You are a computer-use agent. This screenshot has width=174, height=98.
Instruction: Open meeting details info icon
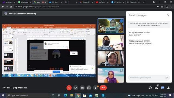tap(150, 88)
